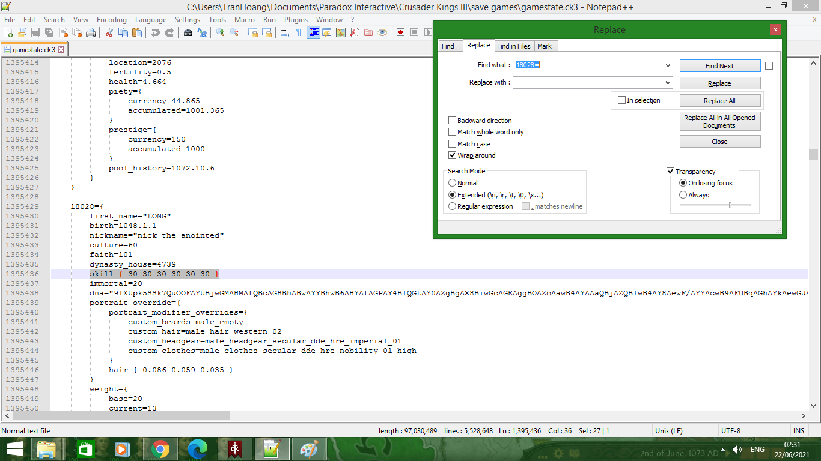The height and width of the screenshot is (461, 821).
Task: Close the gamestate.ck3 tab with its X
Action: point(61,50)
